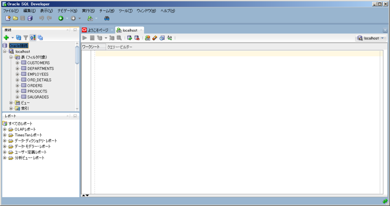Image resolution: width=390 pixels, height=206 pixels.
Task: Click the Rollback icon in worksheet toolbar
Action: pos(137,38)
